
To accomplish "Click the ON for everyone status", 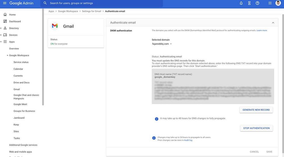I will click(59, 44).
